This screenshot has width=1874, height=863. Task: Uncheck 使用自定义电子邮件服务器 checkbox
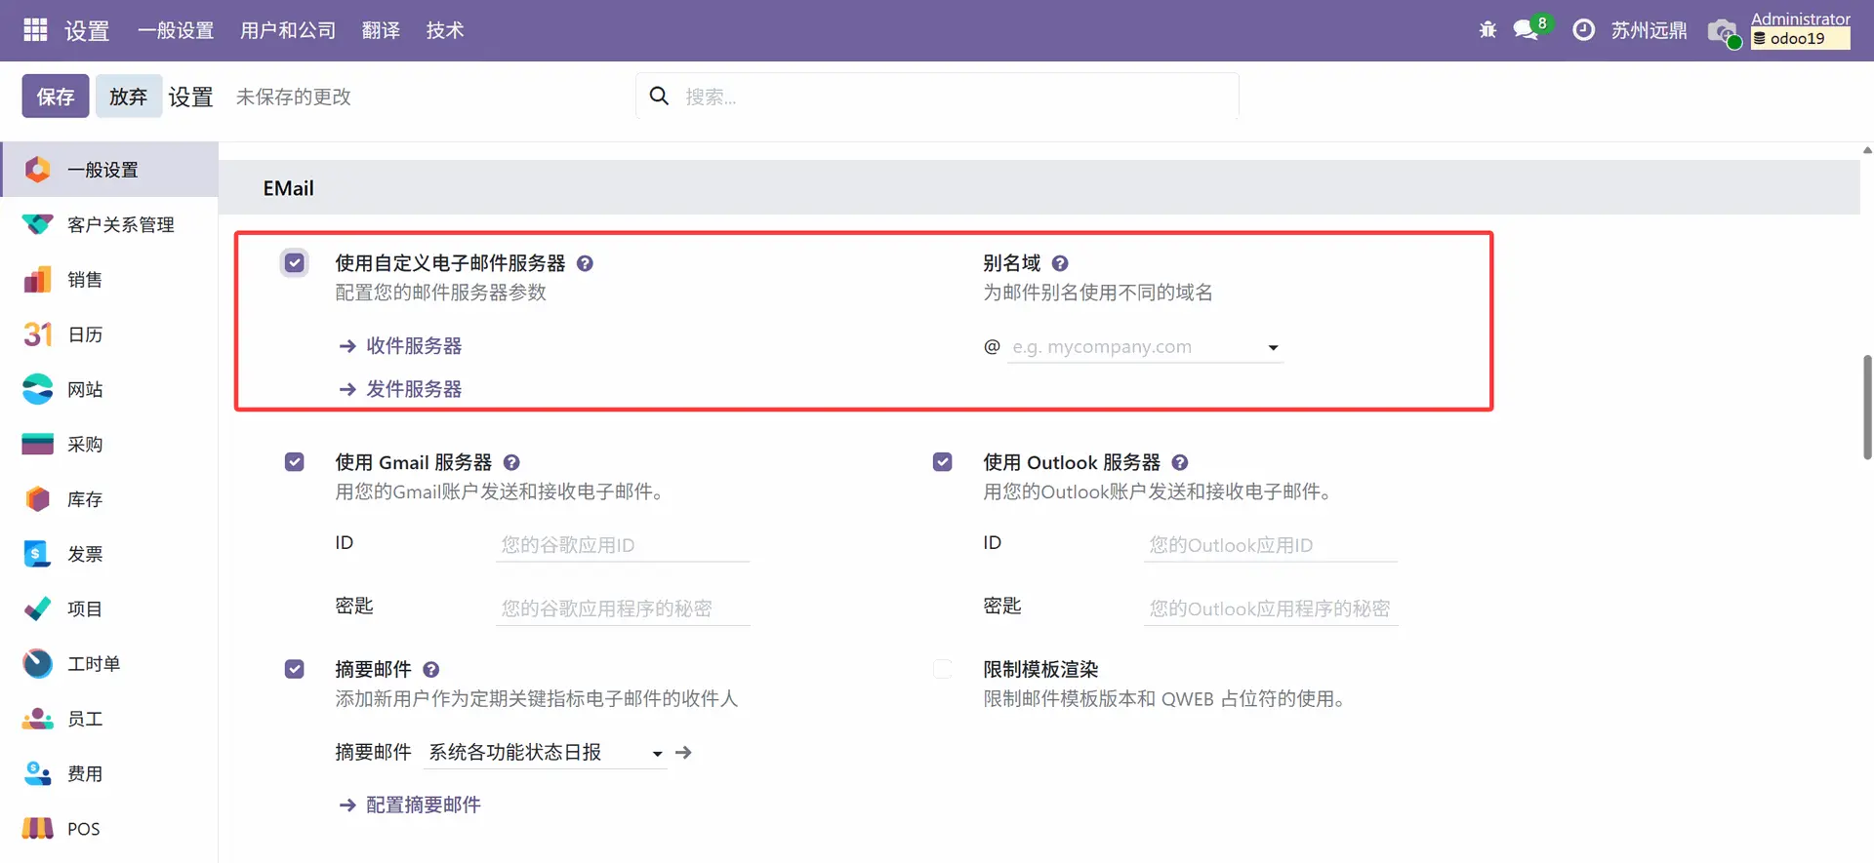(x=295, y=263)
